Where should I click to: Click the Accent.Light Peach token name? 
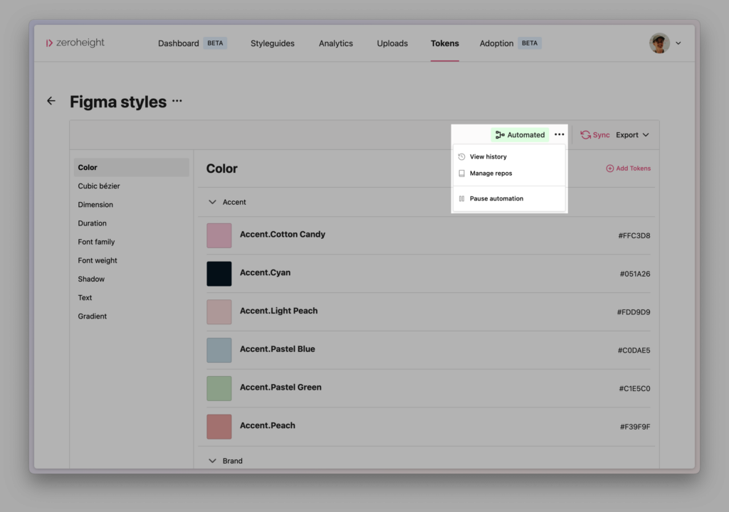coord(278,311)
